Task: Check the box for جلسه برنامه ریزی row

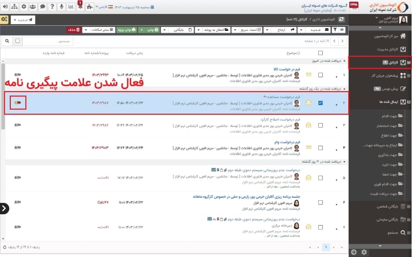Action: point(320,202)
